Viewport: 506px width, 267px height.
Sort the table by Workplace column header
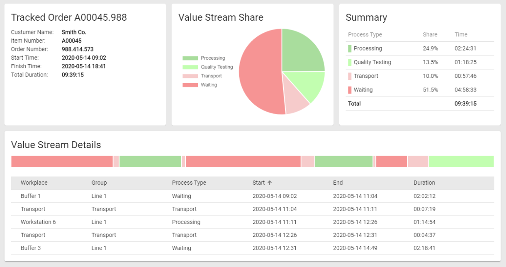point(34,183)
